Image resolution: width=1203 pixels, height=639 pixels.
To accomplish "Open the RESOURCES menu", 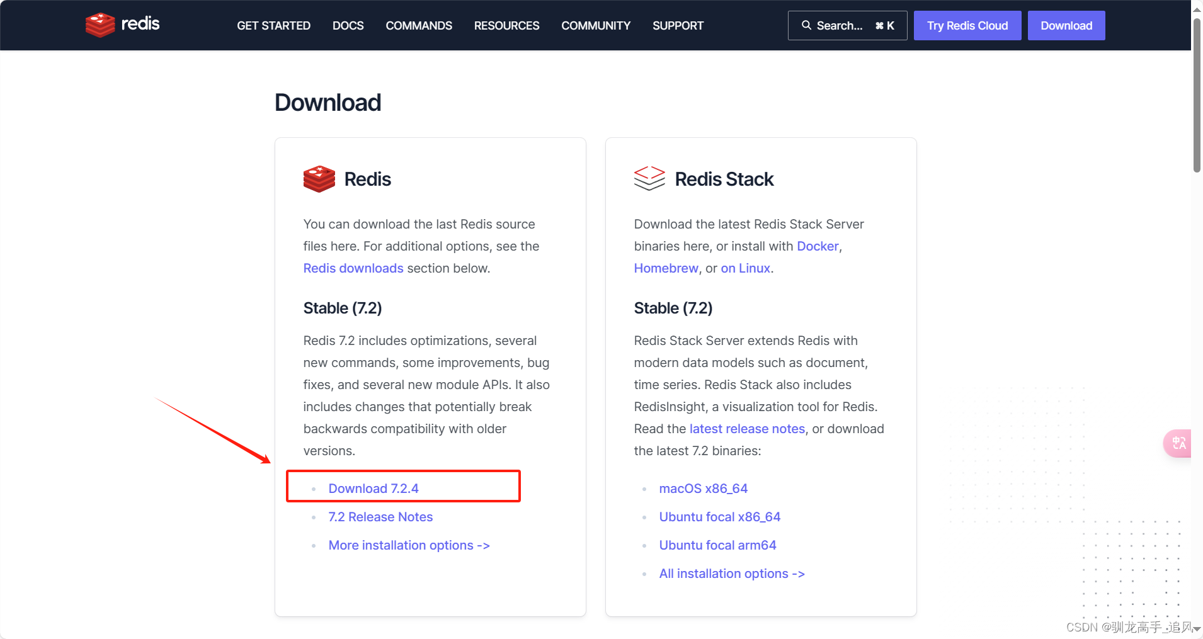I will (x=506, y=26).
